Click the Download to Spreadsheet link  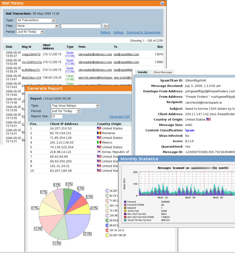point(143,33)
